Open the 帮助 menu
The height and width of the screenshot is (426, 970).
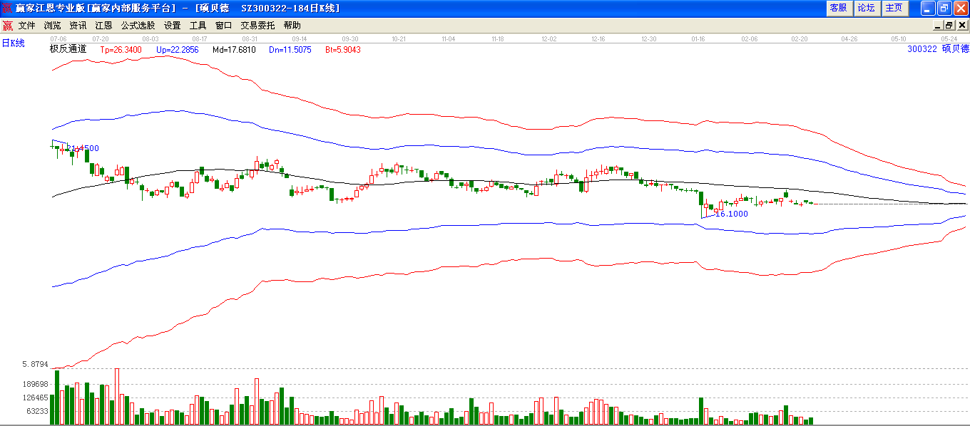pos(292,26)
